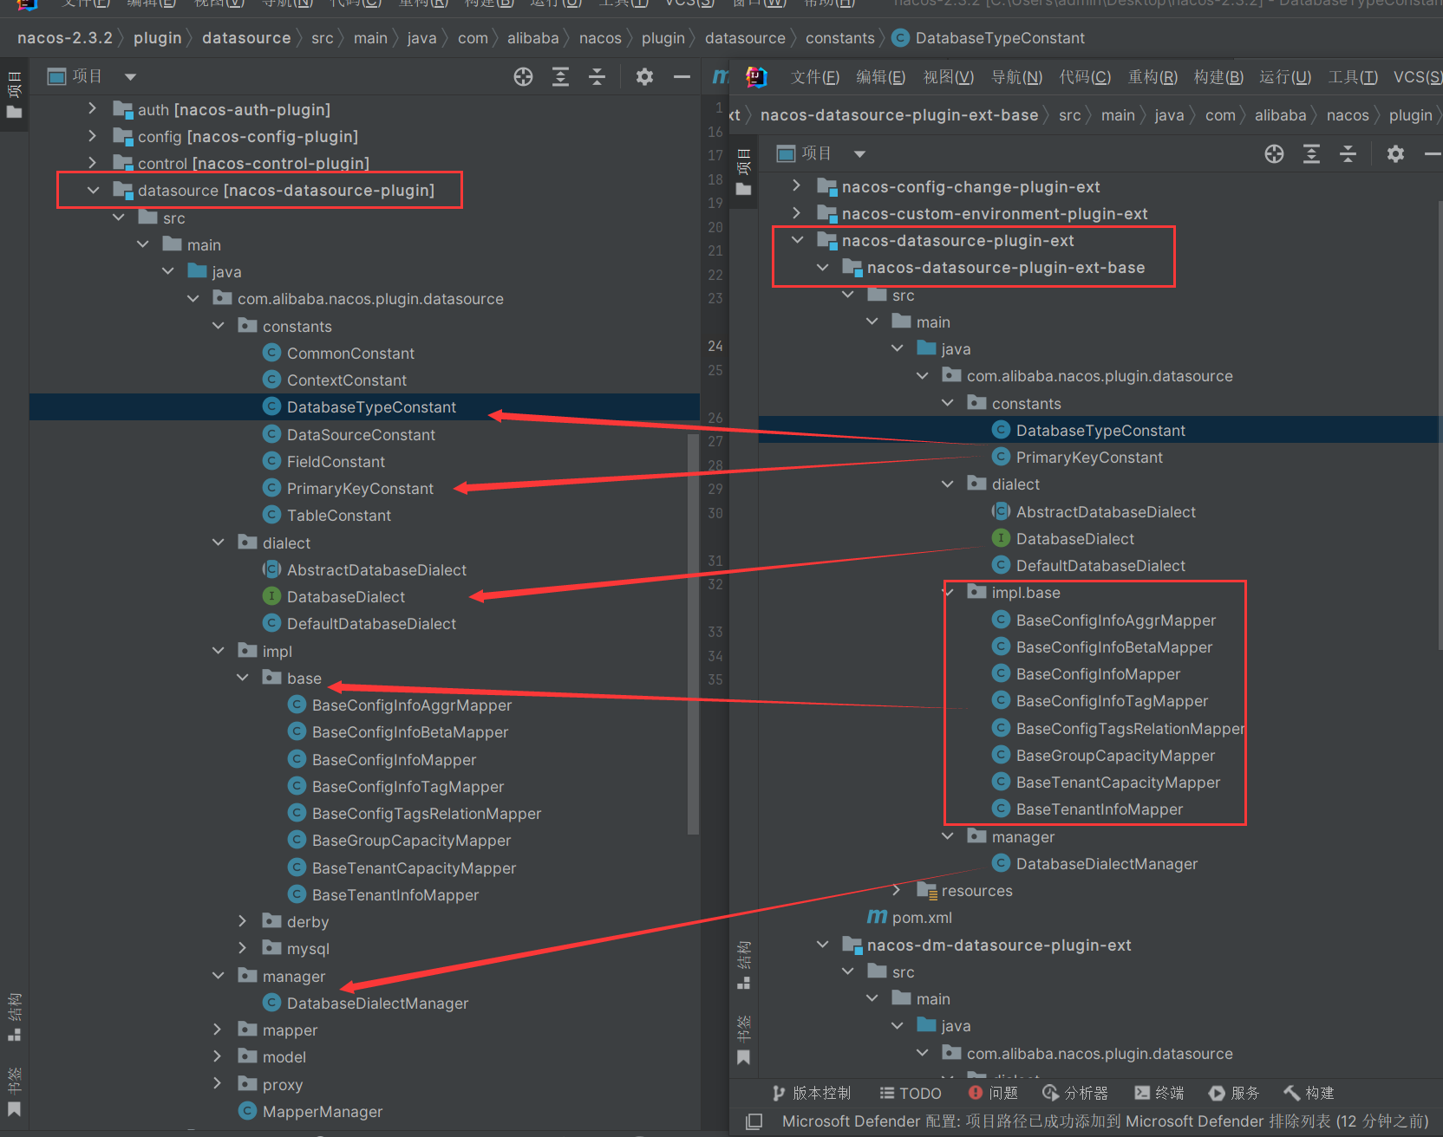Hide the left project panel with minus icon
This screenshot has height=1137, width=1443.
[682, 77]
